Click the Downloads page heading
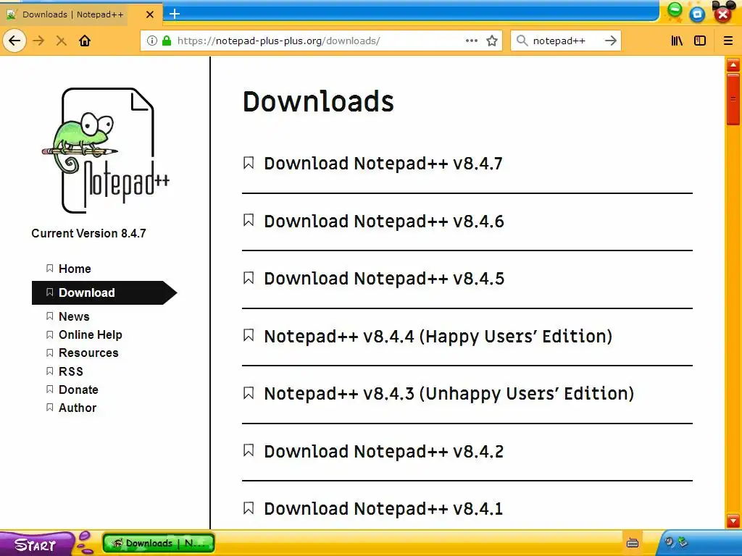The image size is (742, 556). coord(318,101)
